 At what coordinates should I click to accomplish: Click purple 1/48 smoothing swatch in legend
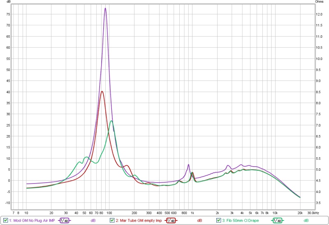tap(65, 220)
